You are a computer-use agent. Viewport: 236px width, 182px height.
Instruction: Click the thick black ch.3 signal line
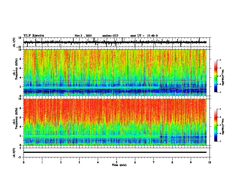tap(115, 152)
